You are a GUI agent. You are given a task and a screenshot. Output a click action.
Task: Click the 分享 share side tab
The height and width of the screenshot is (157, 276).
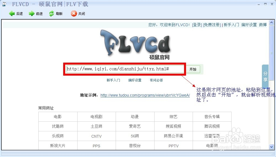coord(265,76)
